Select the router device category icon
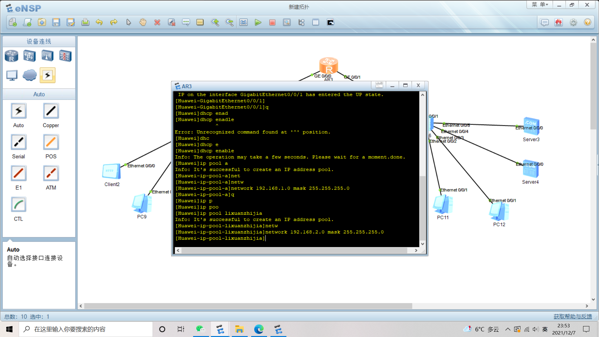 (12, 56)
